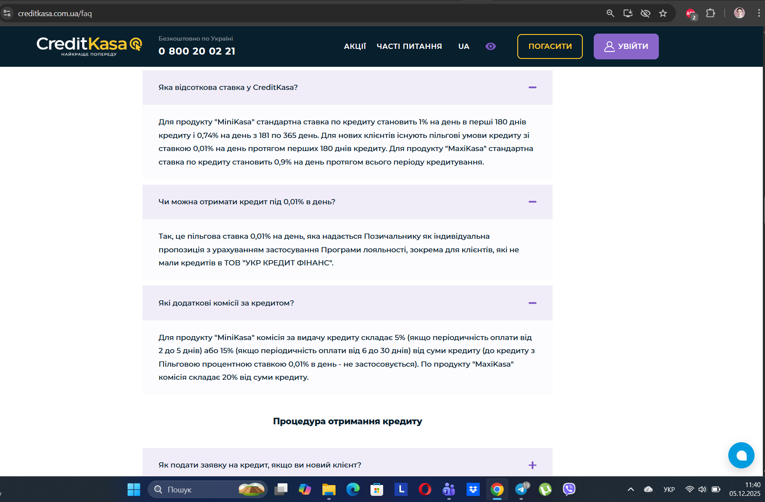
Task: Open File Explorer from the taskbar
Action: [329, 489]
